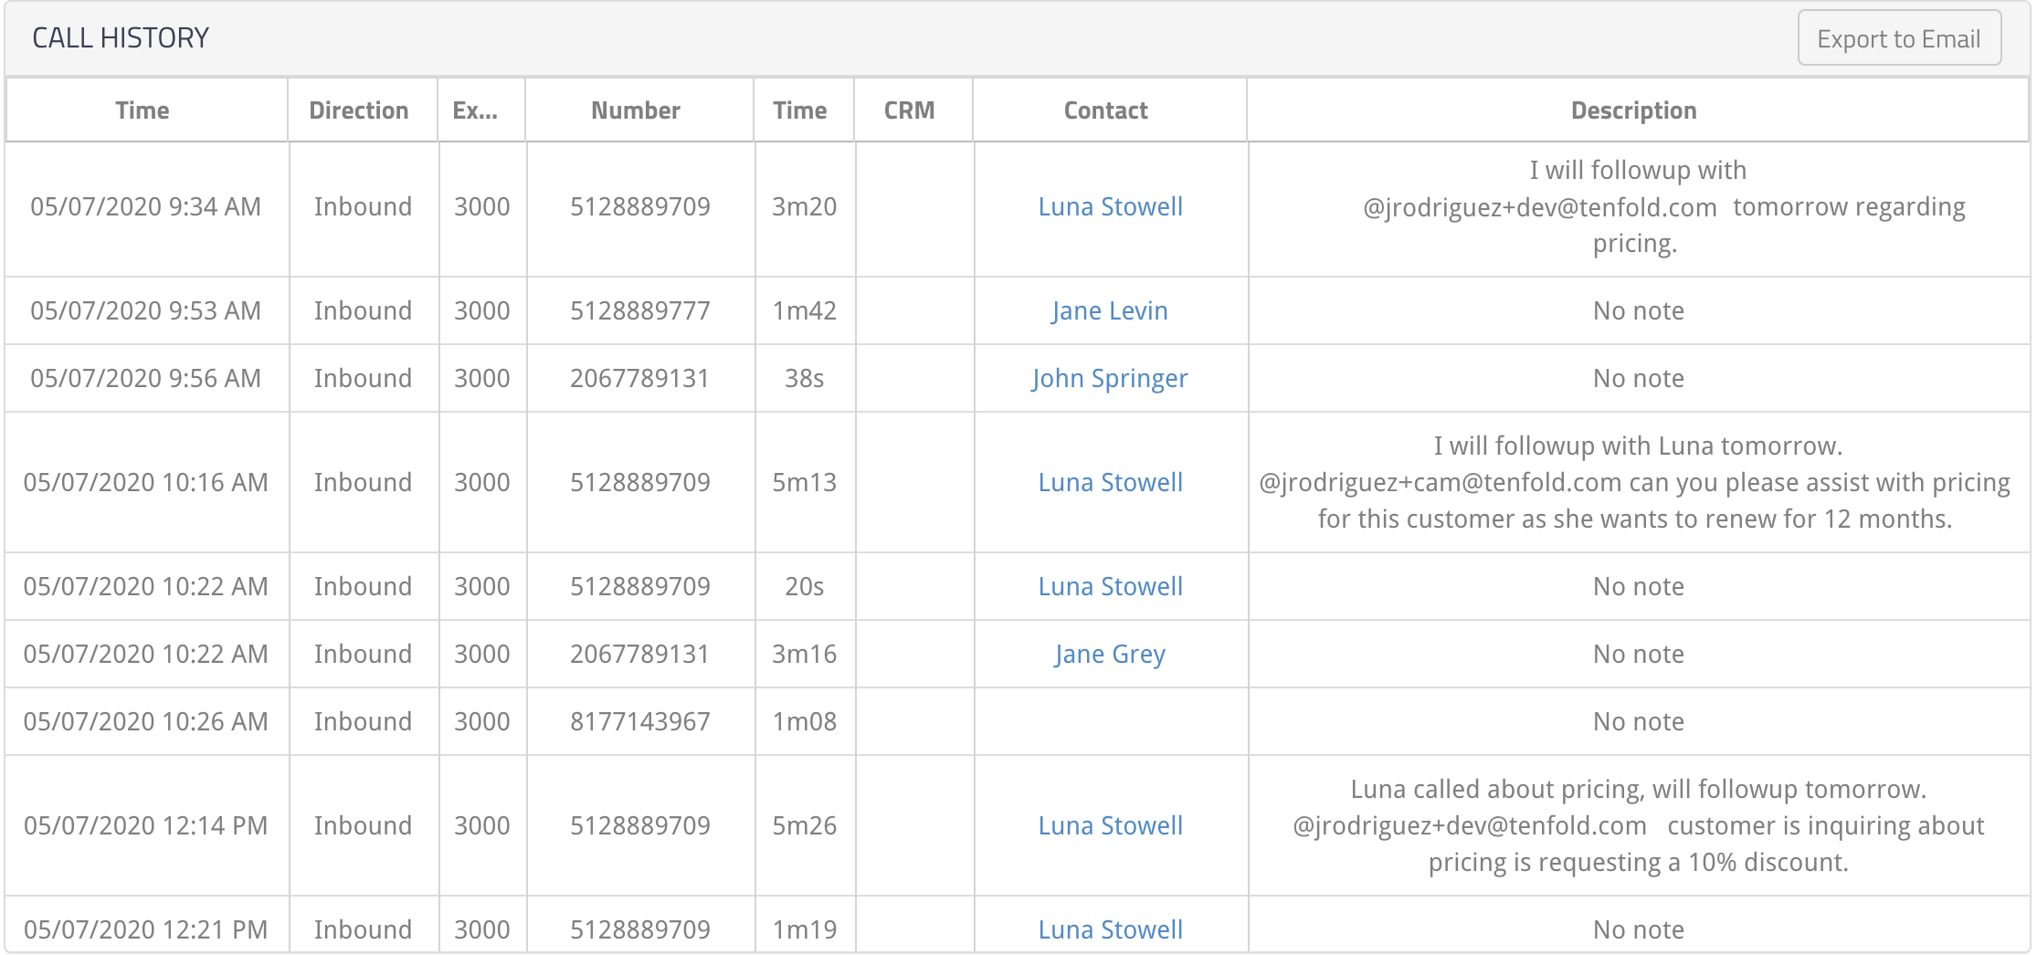Click the first Time column header
2037x955 pixels.
pos(142,110)
